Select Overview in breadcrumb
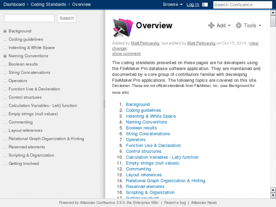The height and width of the screenshot is (207, 276). coord(82,5)
